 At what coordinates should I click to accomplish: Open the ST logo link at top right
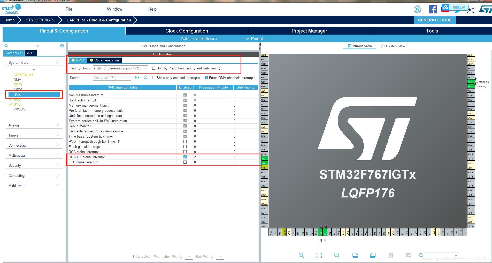click(x=485, y=10)
